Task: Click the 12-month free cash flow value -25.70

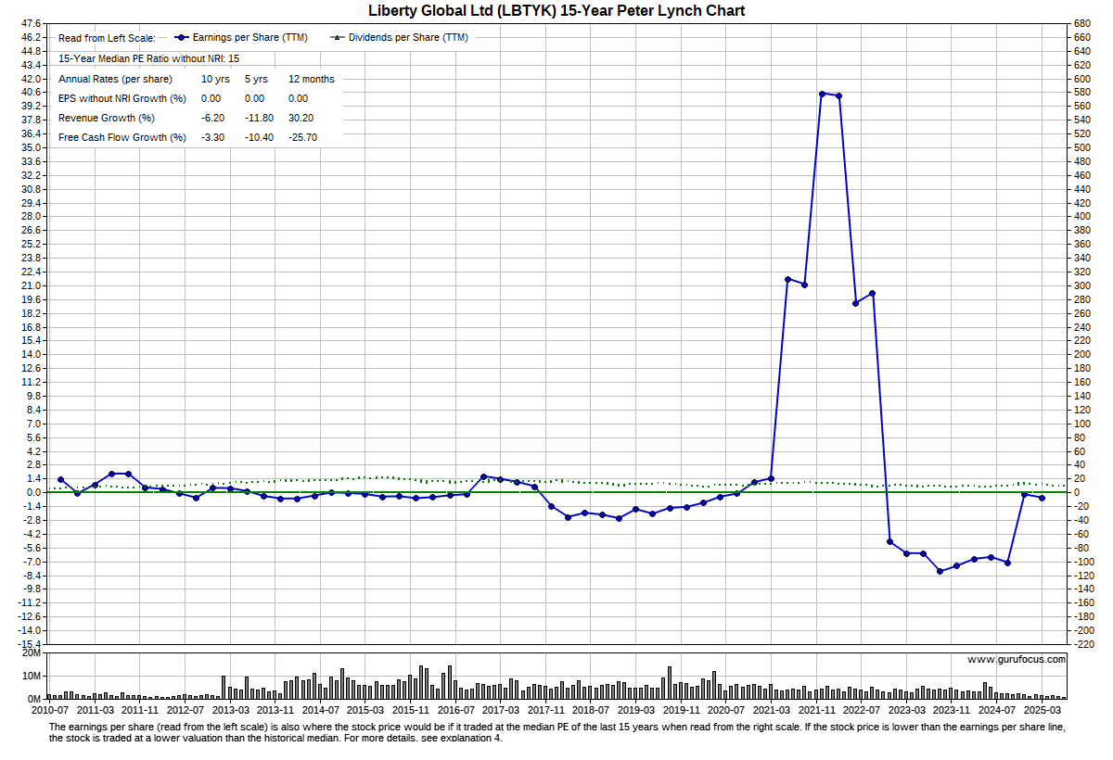Action: [x=303, y=137]
